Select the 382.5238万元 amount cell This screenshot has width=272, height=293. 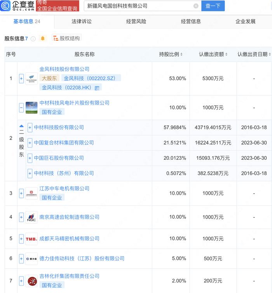coord(213,174)
